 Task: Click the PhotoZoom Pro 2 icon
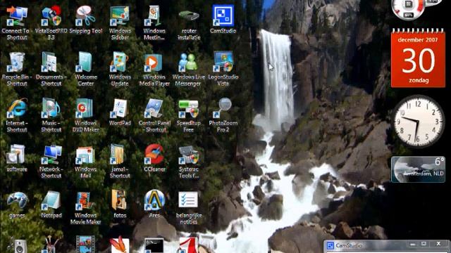[223, 108]
